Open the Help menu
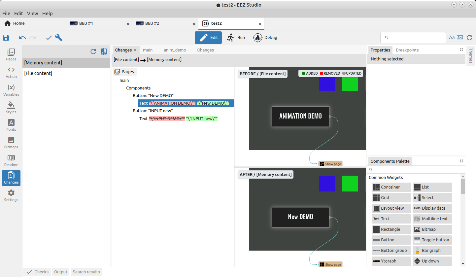 48,14
